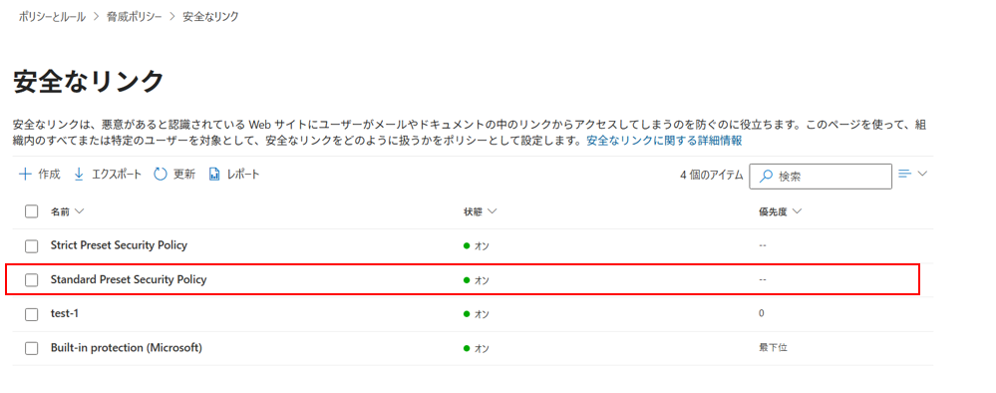Image resolution: width=996 pixels, height=393 pixels.
Task: Open chevron next to view options
Action: (x=923, y=173)
